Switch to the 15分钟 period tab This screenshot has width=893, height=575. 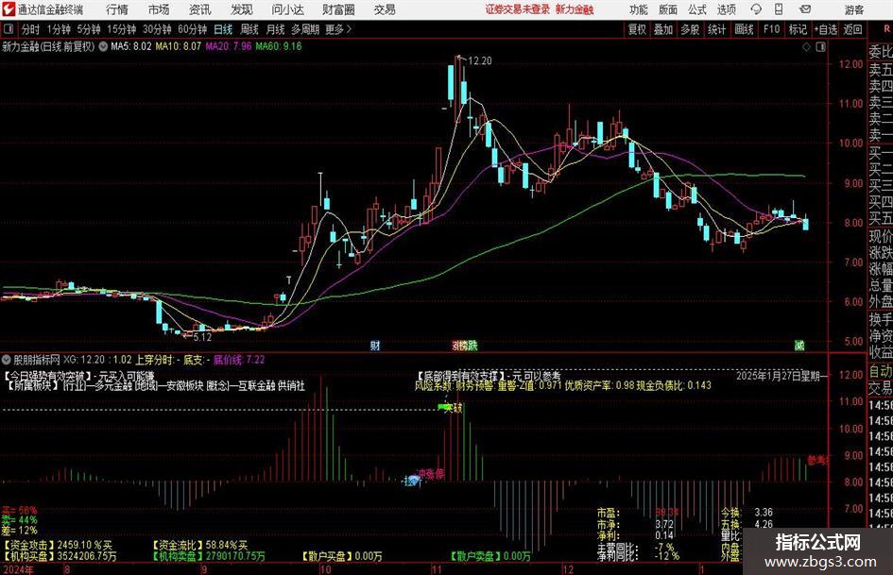click(x=121, y=29)
